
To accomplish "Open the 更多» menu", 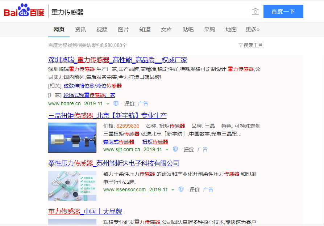I will pos(253,30).
